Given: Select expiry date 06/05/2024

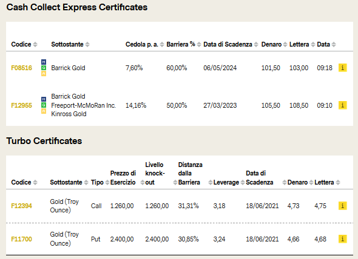Looking at the screenshot, I should tap(220, 68).
